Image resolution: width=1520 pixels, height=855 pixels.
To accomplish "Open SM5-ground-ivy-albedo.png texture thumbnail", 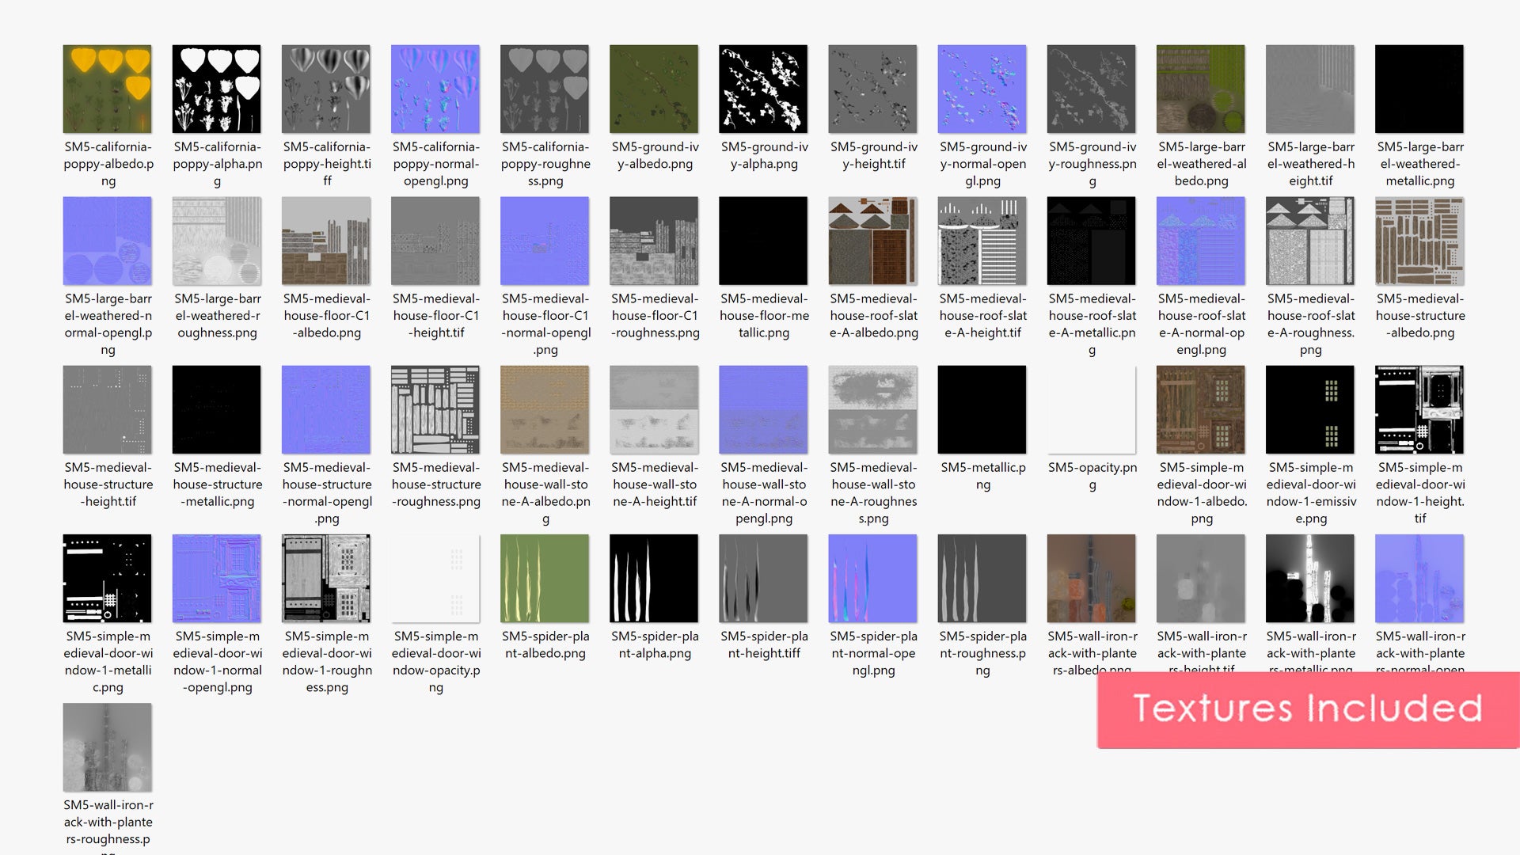I will [x=654, y=89].
